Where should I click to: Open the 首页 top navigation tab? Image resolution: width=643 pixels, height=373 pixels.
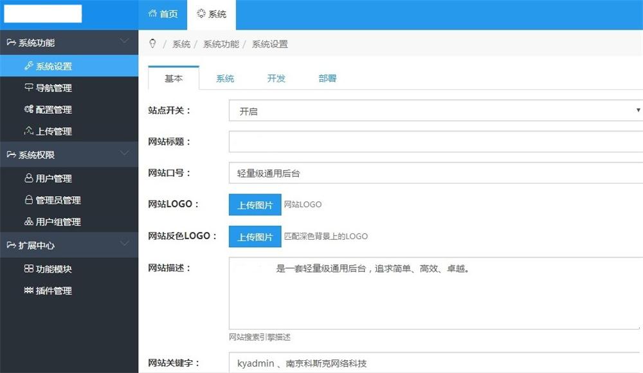pyautogui.click(x=163, y=14)
